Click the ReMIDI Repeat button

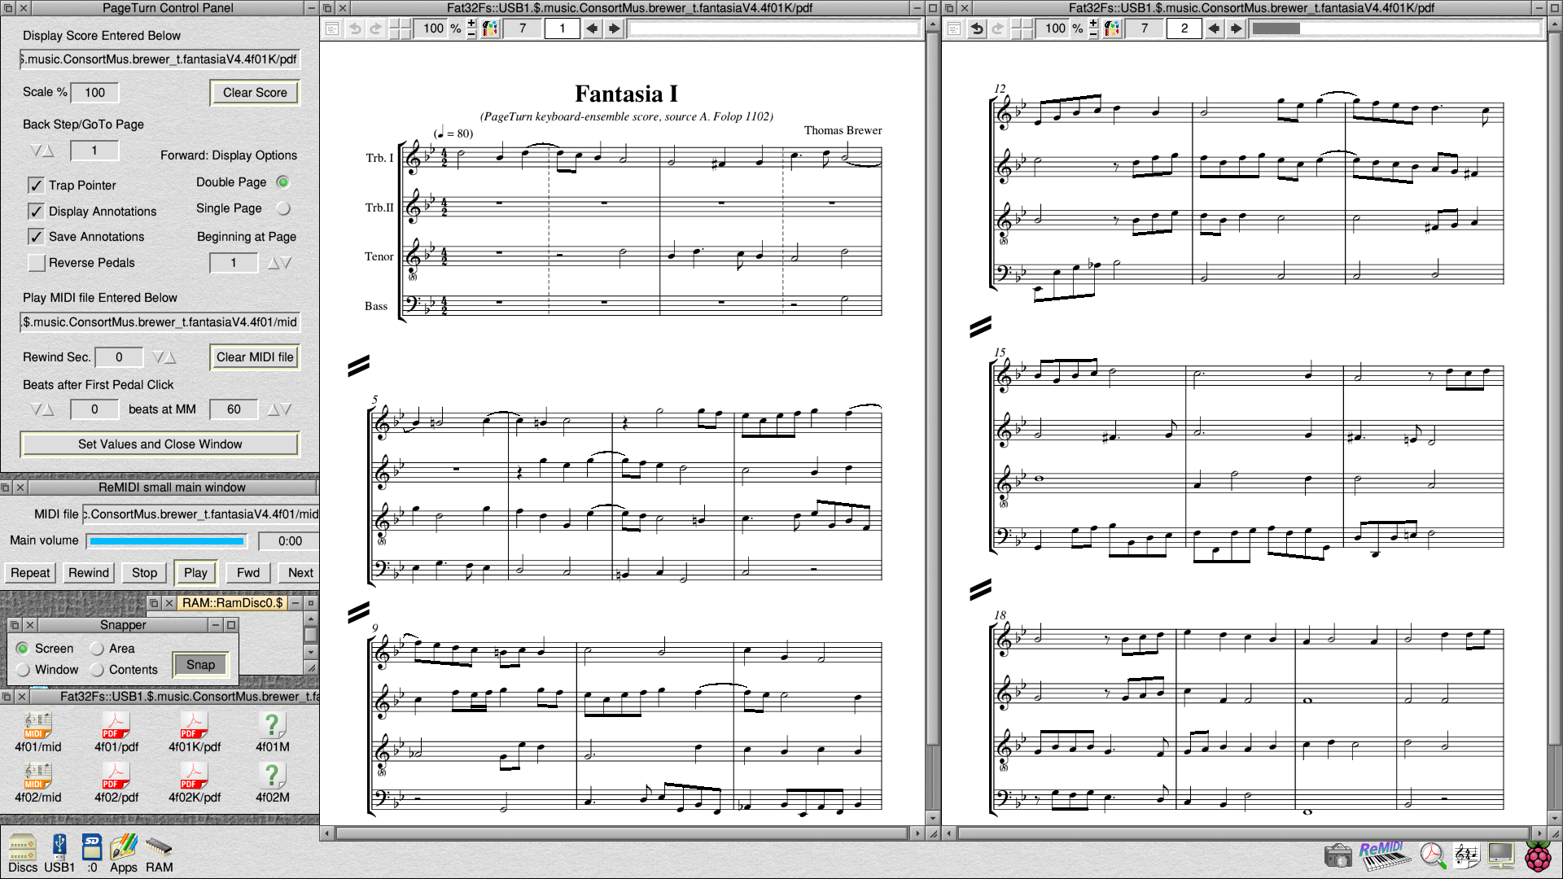coord(30,573)
